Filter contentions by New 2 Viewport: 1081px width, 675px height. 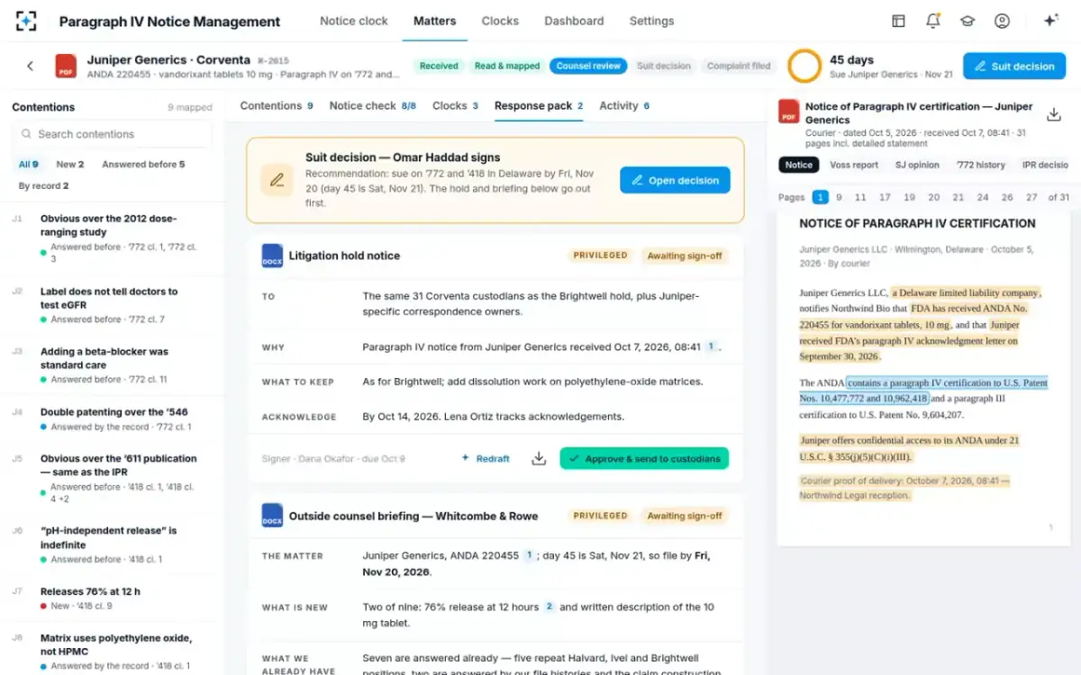70,165
